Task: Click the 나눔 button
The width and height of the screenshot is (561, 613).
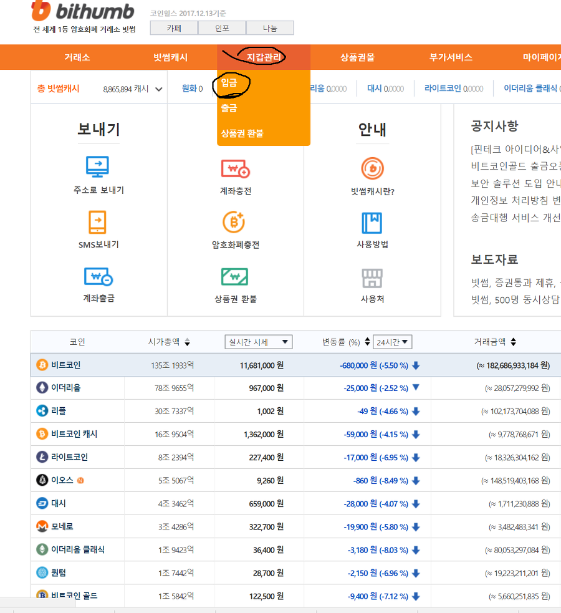Action: click(270, 27)
